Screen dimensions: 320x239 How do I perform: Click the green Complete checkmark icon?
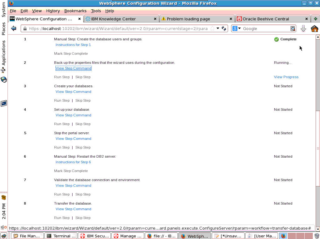tap(276, 39)
